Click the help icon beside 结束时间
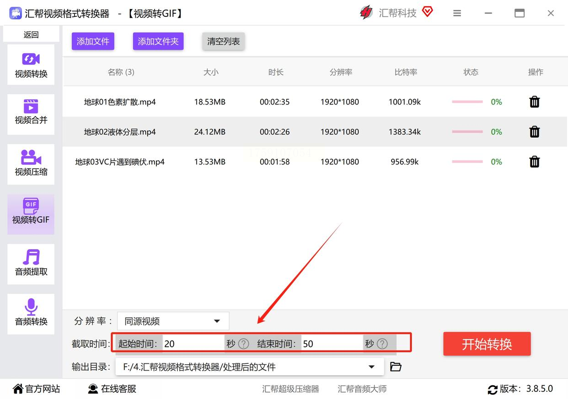Viewport: 568px width, 399px height. (x=382, y=344)
